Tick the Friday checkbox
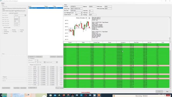172x97 pixels. pyautogui.click(x=19, y=32)
